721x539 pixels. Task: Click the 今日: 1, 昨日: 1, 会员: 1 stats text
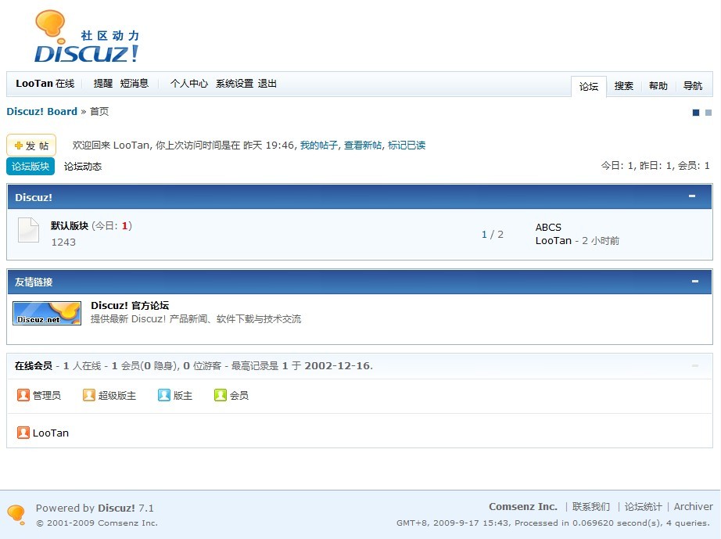pyautogui.click(x=655, y=166)
